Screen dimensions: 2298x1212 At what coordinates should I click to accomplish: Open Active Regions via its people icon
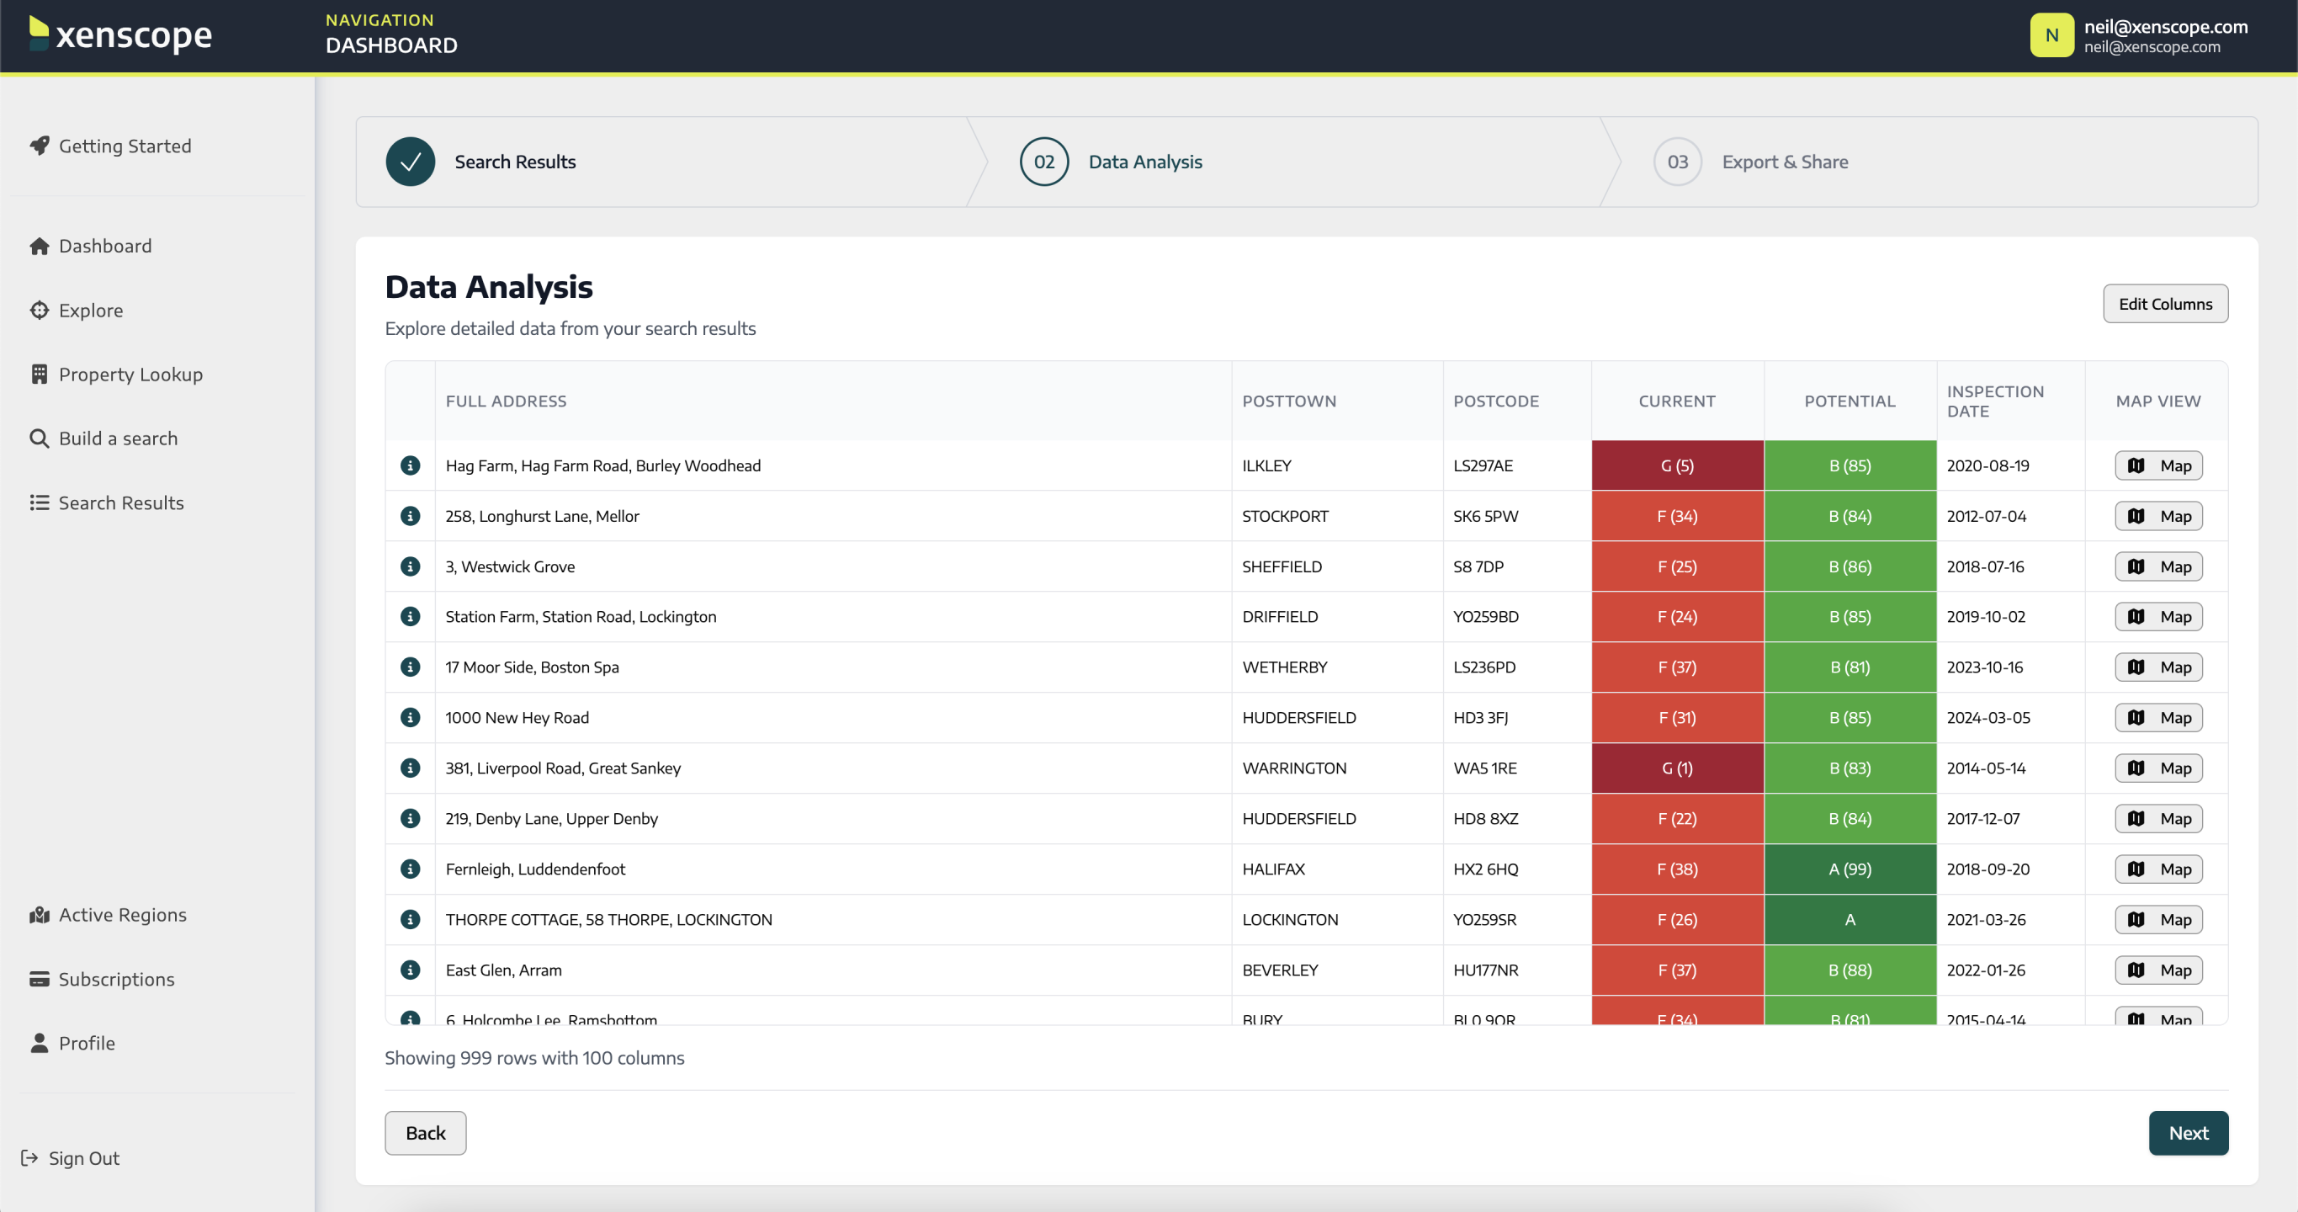point(40,914)
